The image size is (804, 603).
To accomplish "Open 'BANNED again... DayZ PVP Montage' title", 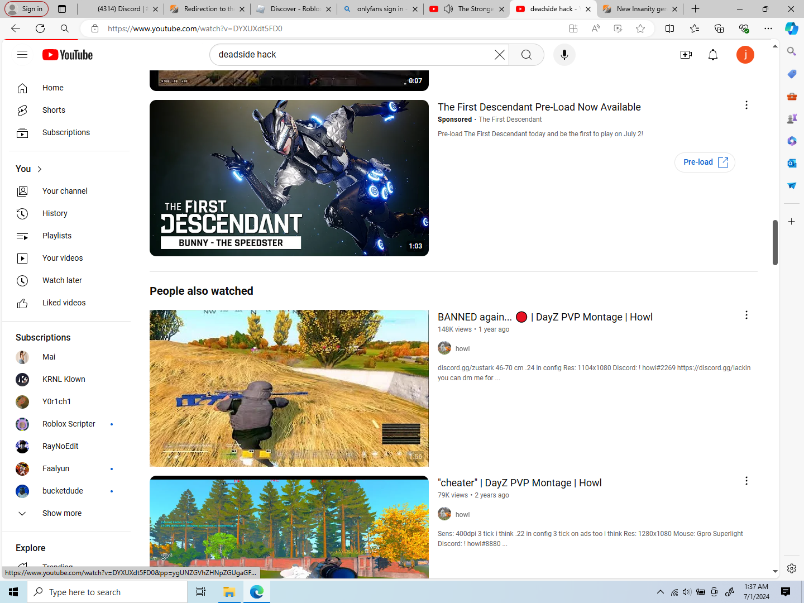I will pyautogui.click(x=545, y=317).
